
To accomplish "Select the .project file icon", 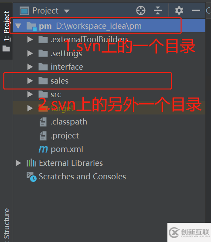I will (43, 136).
